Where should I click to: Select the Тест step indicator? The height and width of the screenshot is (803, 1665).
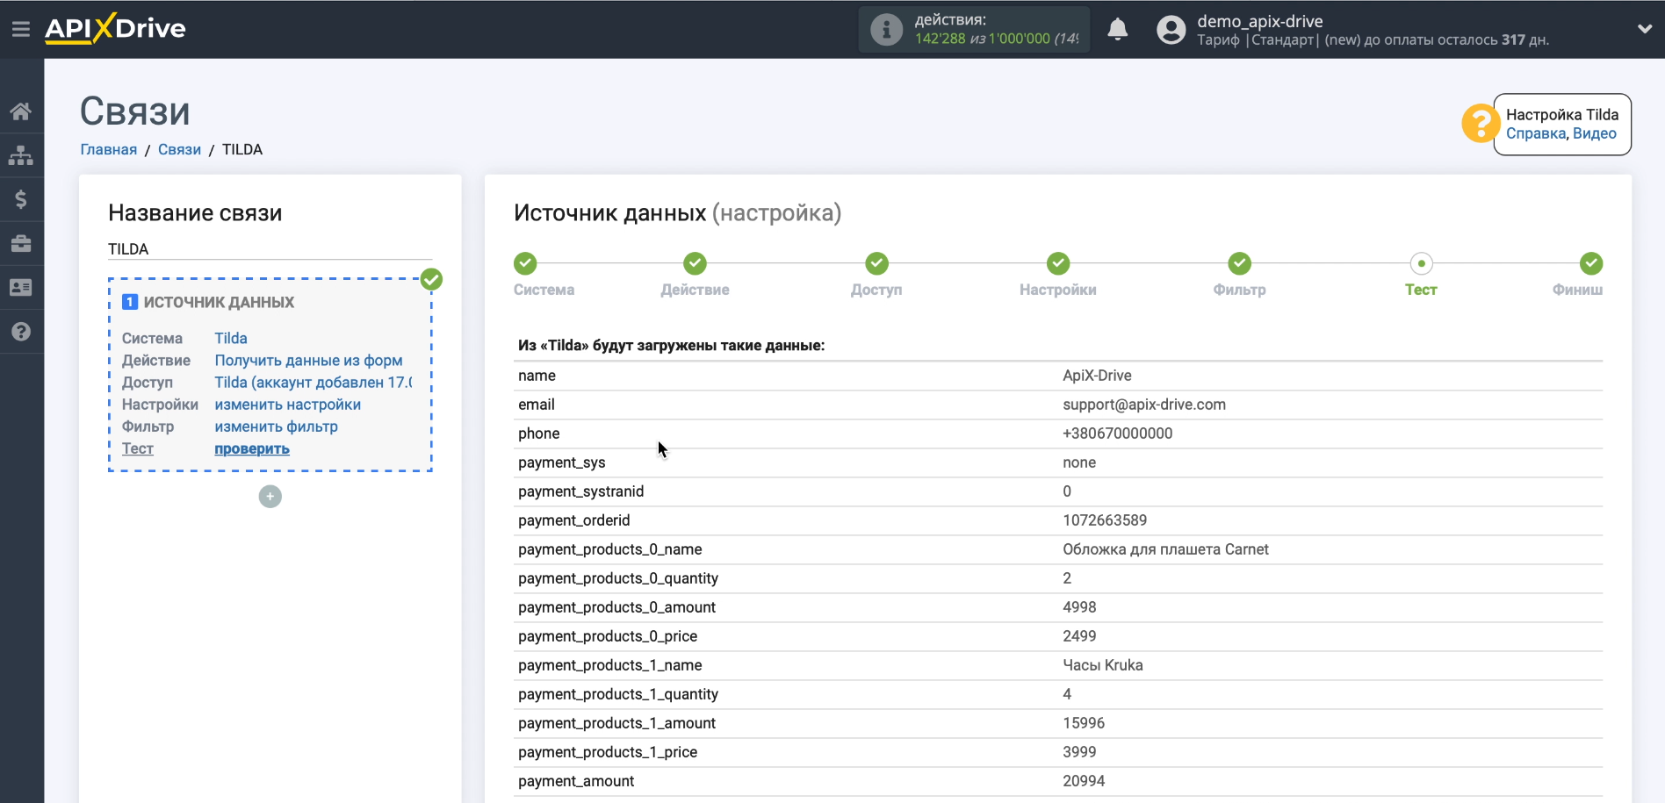pos(1421,263)
